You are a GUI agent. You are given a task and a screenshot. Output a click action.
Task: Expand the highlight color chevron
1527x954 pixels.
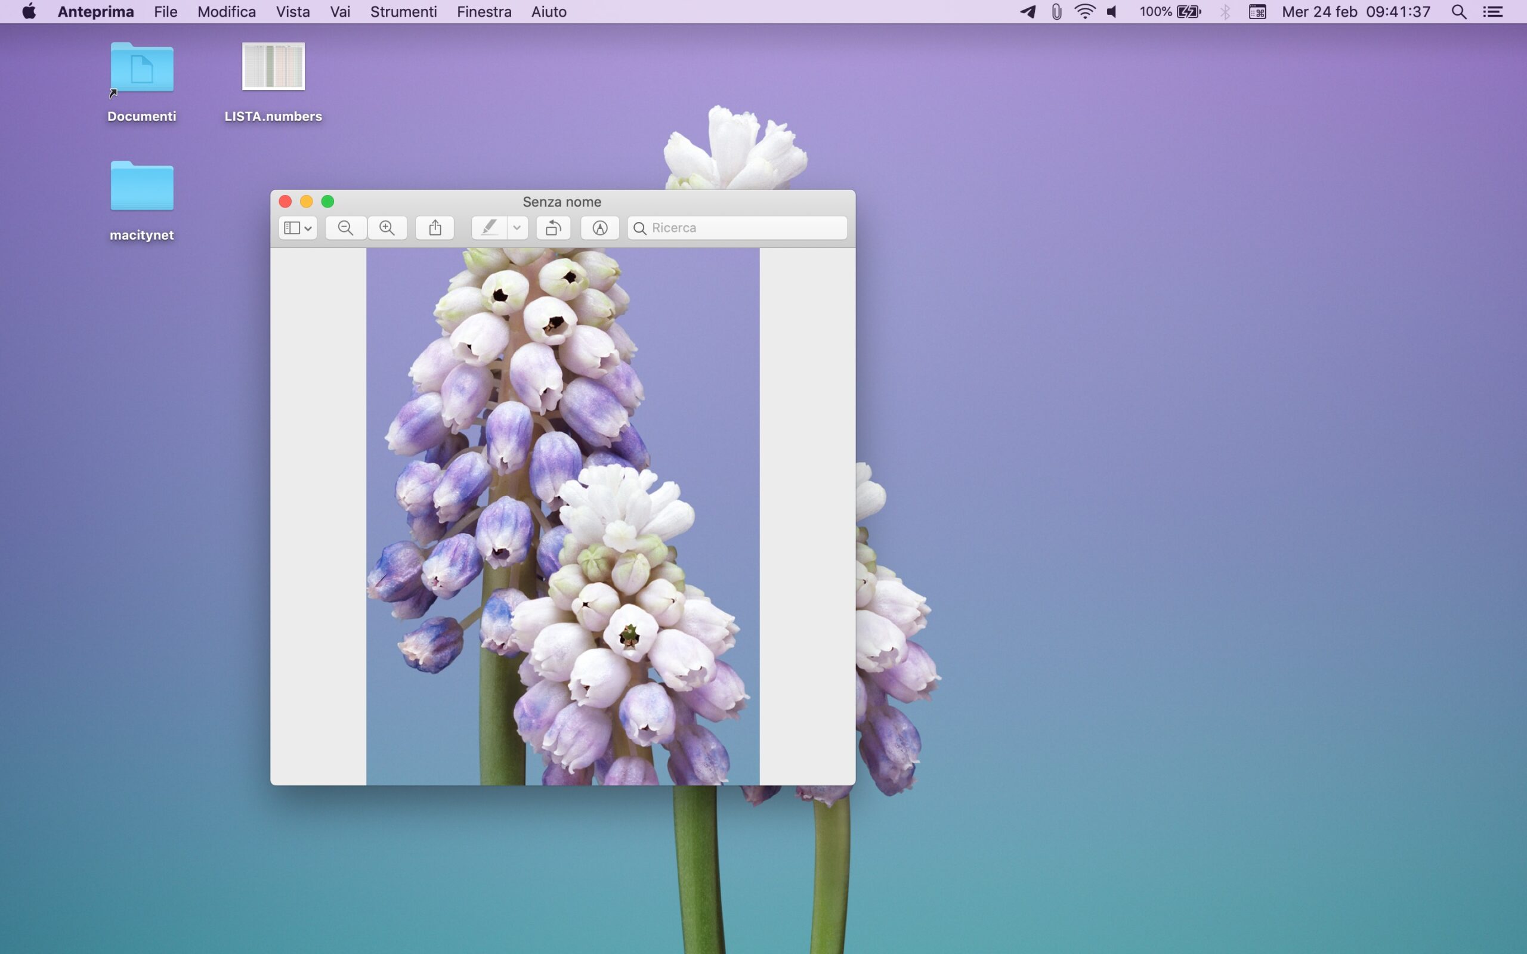(517, 228)
